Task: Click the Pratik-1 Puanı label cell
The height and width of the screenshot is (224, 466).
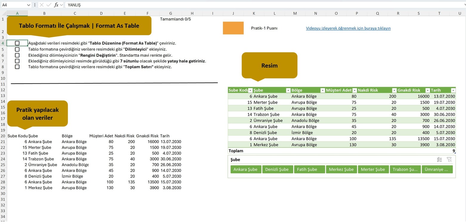Action: coord(264,28)
